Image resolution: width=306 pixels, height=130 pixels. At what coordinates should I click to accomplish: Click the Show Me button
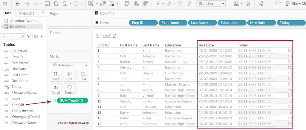[x=295, y=4]
